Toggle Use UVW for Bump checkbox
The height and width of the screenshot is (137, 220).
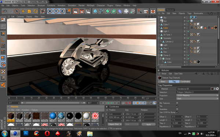pos(177,112)
